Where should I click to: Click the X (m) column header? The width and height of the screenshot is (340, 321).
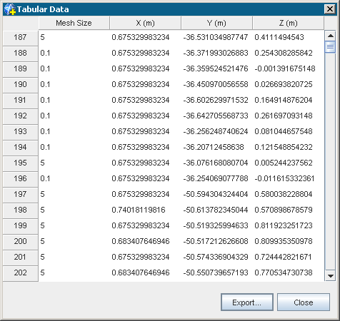[145, 23]
